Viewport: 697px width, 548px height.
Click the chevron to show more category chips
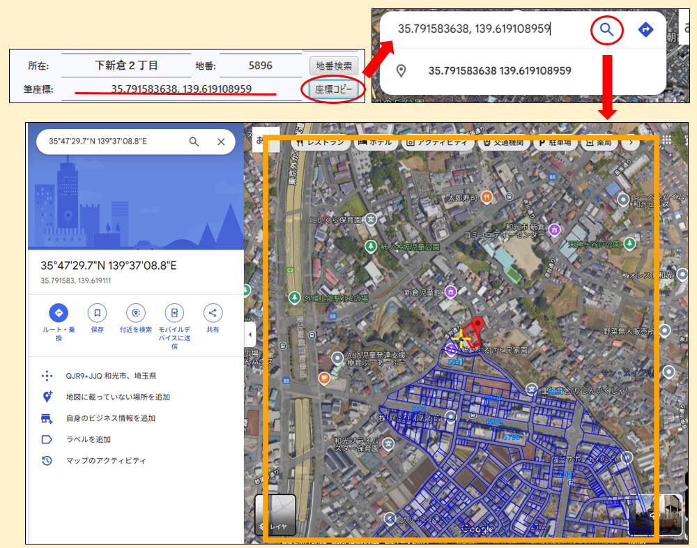[x=631, y=142]
